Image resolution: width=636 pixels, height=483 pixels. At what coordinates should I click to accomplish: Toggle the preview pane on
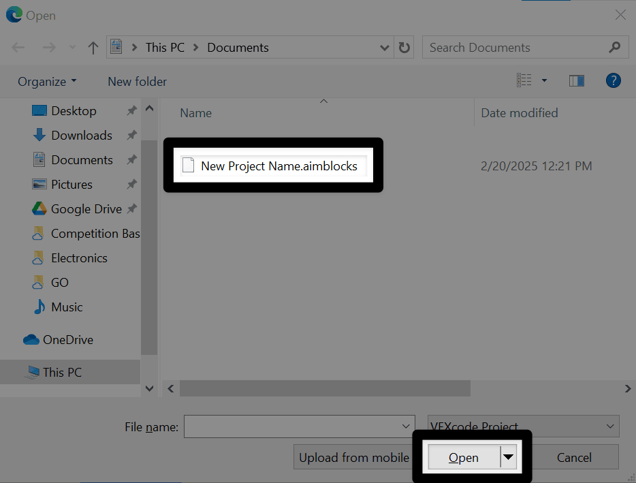576,80
